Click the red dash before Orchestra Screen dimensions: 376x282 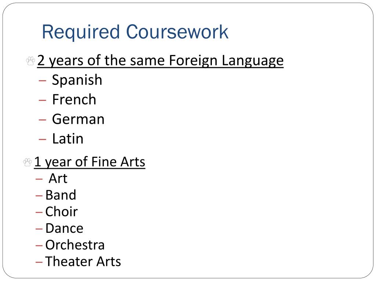point(39,246)
